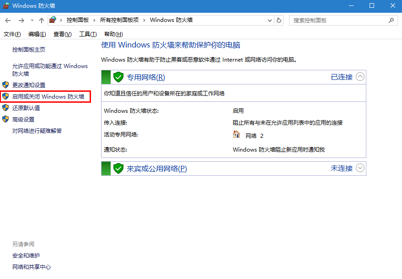Expand the 来宾或公用网络 section chevron
Screen dimensions: 402x279
pos(360,168)
